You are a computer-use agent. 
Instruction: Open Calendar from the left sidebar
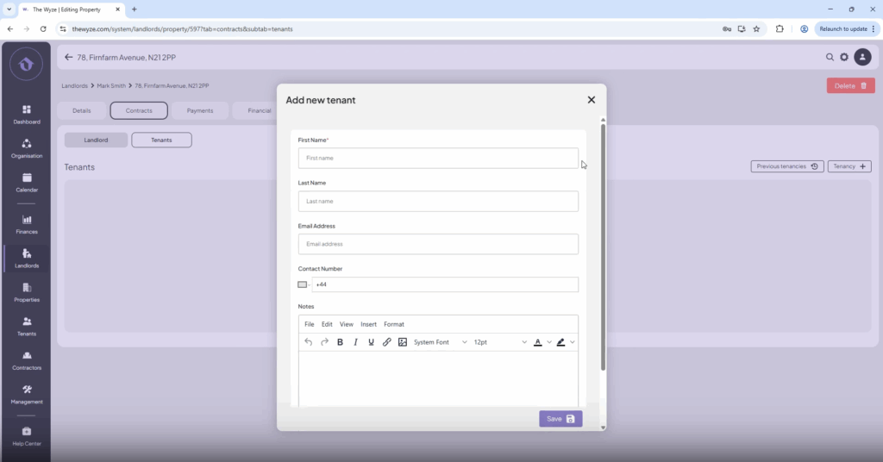click(27, 182)
